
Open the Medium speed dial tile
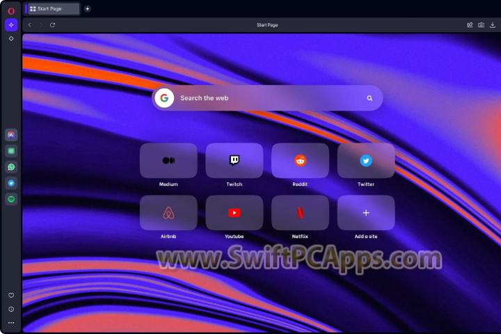pyautogui.click(x=168, y=161)
